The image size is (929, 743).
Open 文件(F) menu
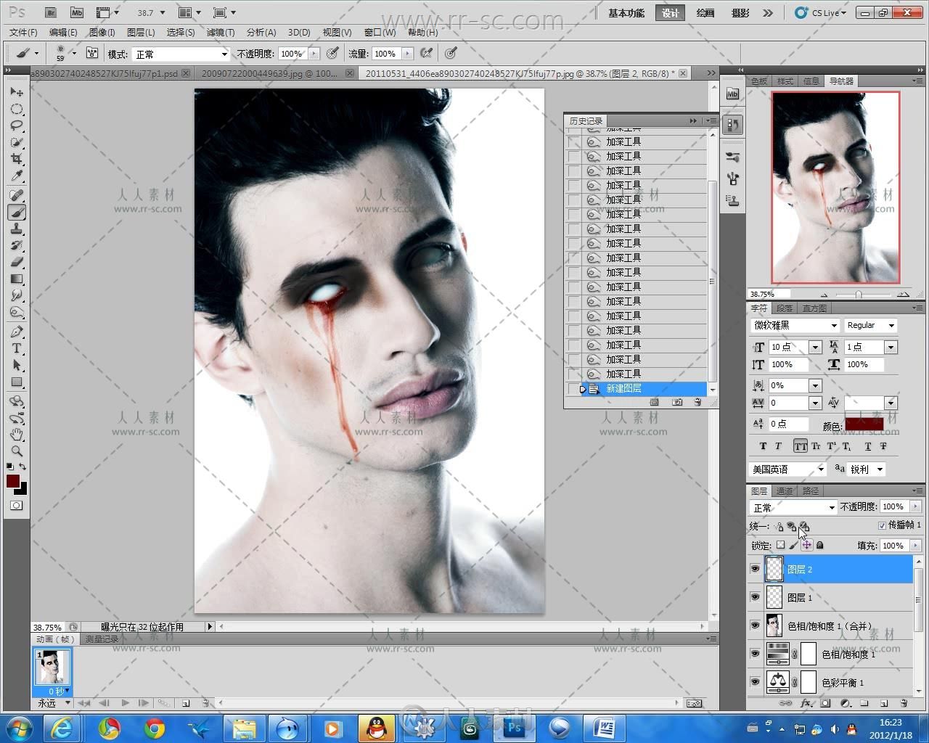pyautogui.click(x=23, y=32)
